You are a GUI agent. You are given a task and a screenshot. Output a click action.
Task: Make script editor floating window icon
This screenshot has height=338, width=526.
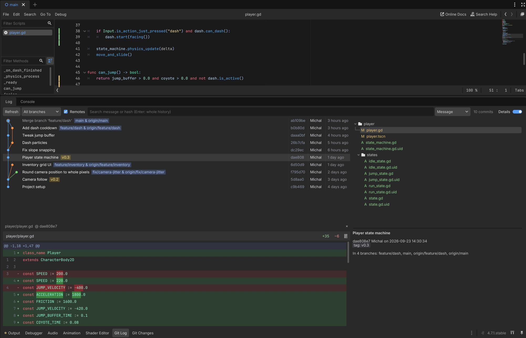(x=522, y=14)
